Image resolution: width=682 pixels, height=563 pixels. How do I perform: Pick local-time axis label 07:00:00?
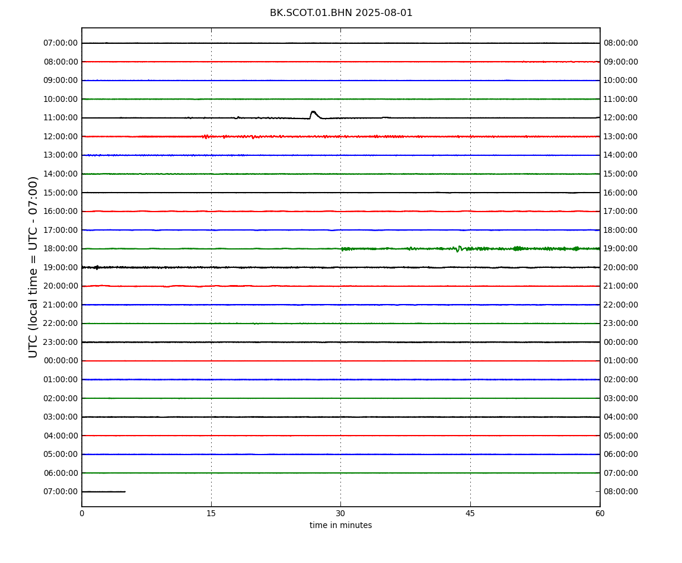point(621,473)
